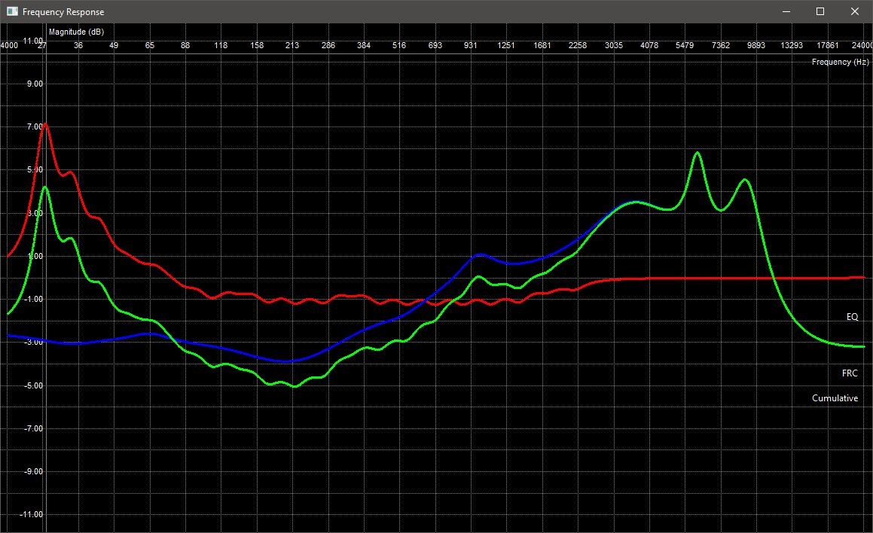Image resolution: width=873 pixels, height=533 pixels.
Task: Click the -11.00 dB magnitude tick label
Action: tap(32, 515)
